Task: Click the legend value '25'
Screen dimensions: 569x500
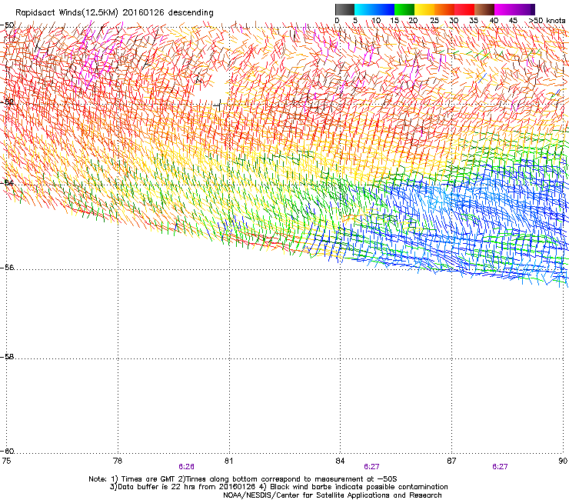Action: coord(434,20)
